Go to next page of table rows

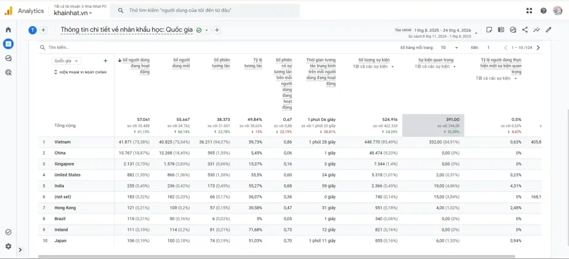tap(538, 48)
